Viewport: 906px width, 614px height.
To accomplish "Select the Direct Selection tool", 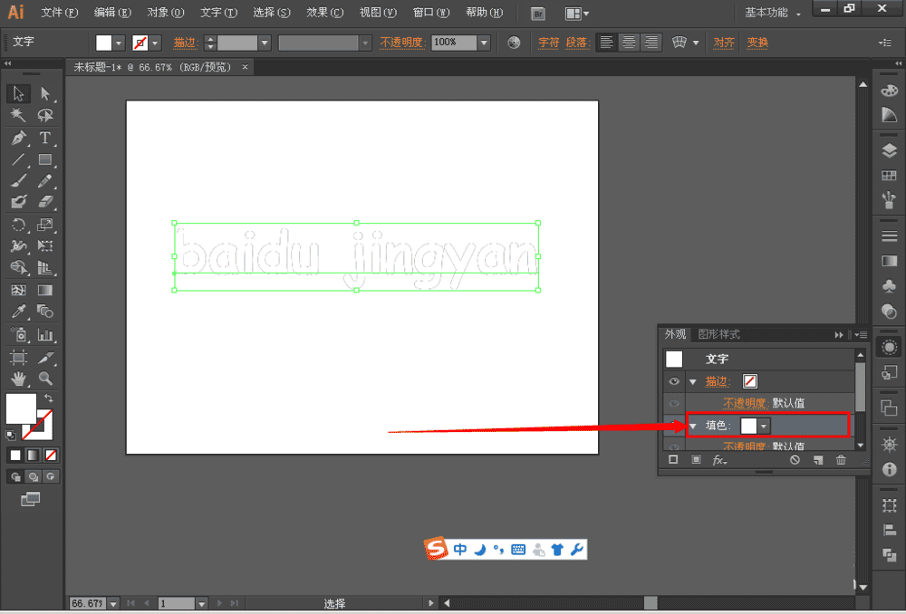I will (44, 93).
